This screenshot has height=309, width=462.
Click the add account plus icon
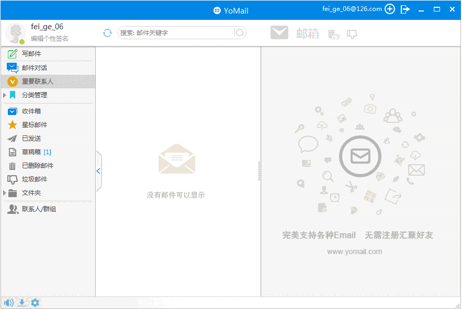[x=390, y=9]
